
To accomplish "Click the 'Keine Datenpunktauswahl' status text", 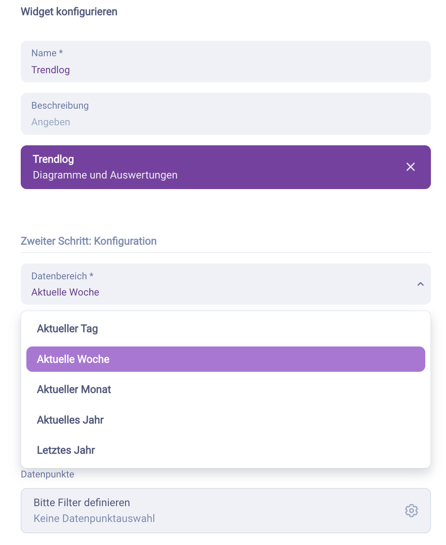I will tap(94, 519).
